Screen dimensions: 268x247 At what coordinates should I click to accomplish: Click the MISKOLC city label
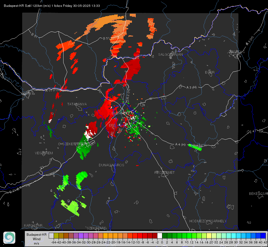[x=237, y=52]
